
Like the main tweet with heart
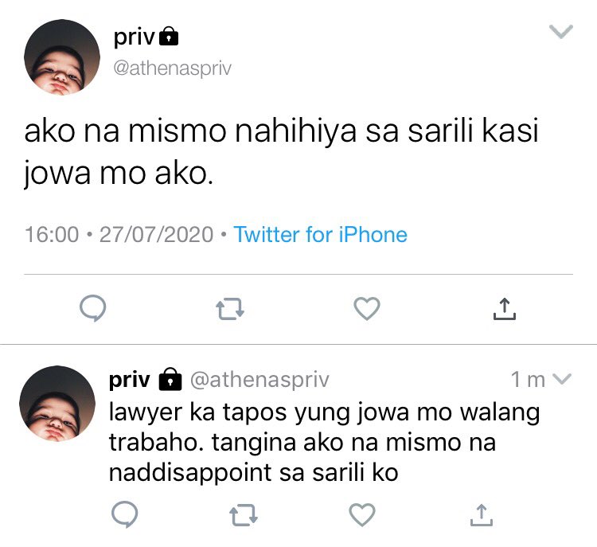click(x=367, y=309)
